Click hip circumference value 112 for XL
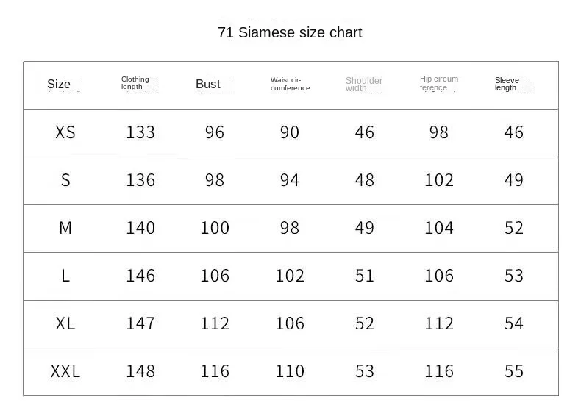The width and height of the screenshot is (581, 419). [439, 323]
